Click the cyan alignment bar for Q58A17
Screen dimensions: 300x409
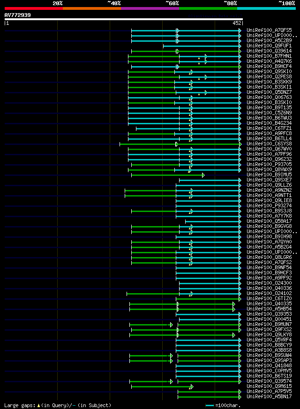click(x=213, y=221)
